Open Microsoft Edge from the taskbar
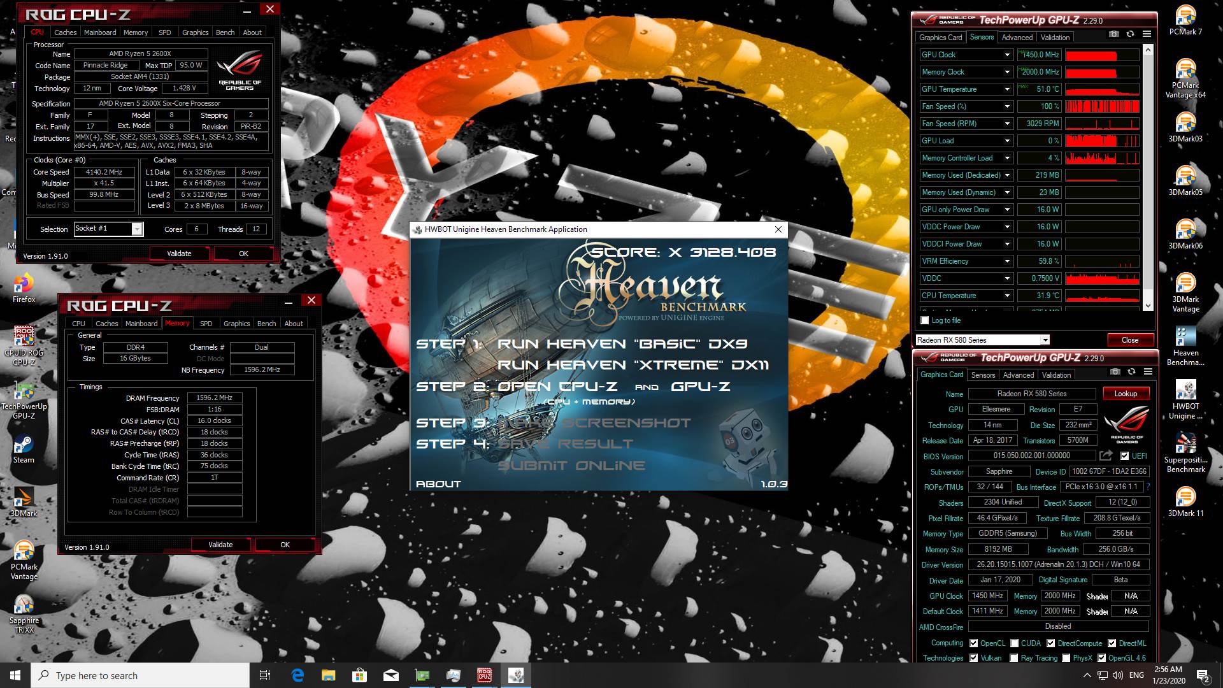The height and width of the screenshot is (688, 1223). (297, 675)
